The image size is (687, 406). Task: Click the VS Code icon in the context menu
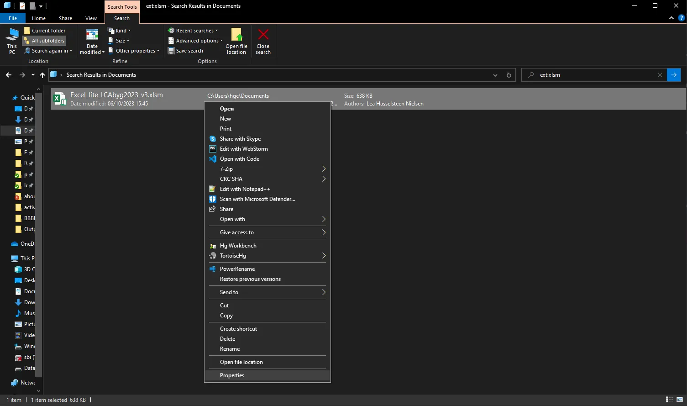pyautogui.click(x=212, y=159)
